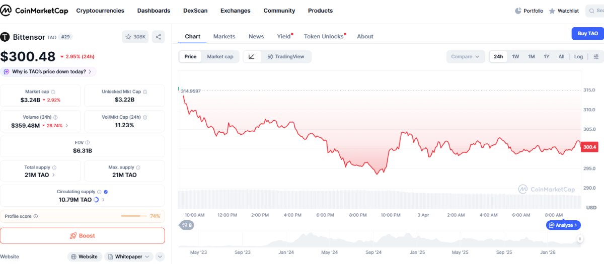
Task: Open chart settings sliders icon
Action: pyautogui.click(x=596, y=57)
